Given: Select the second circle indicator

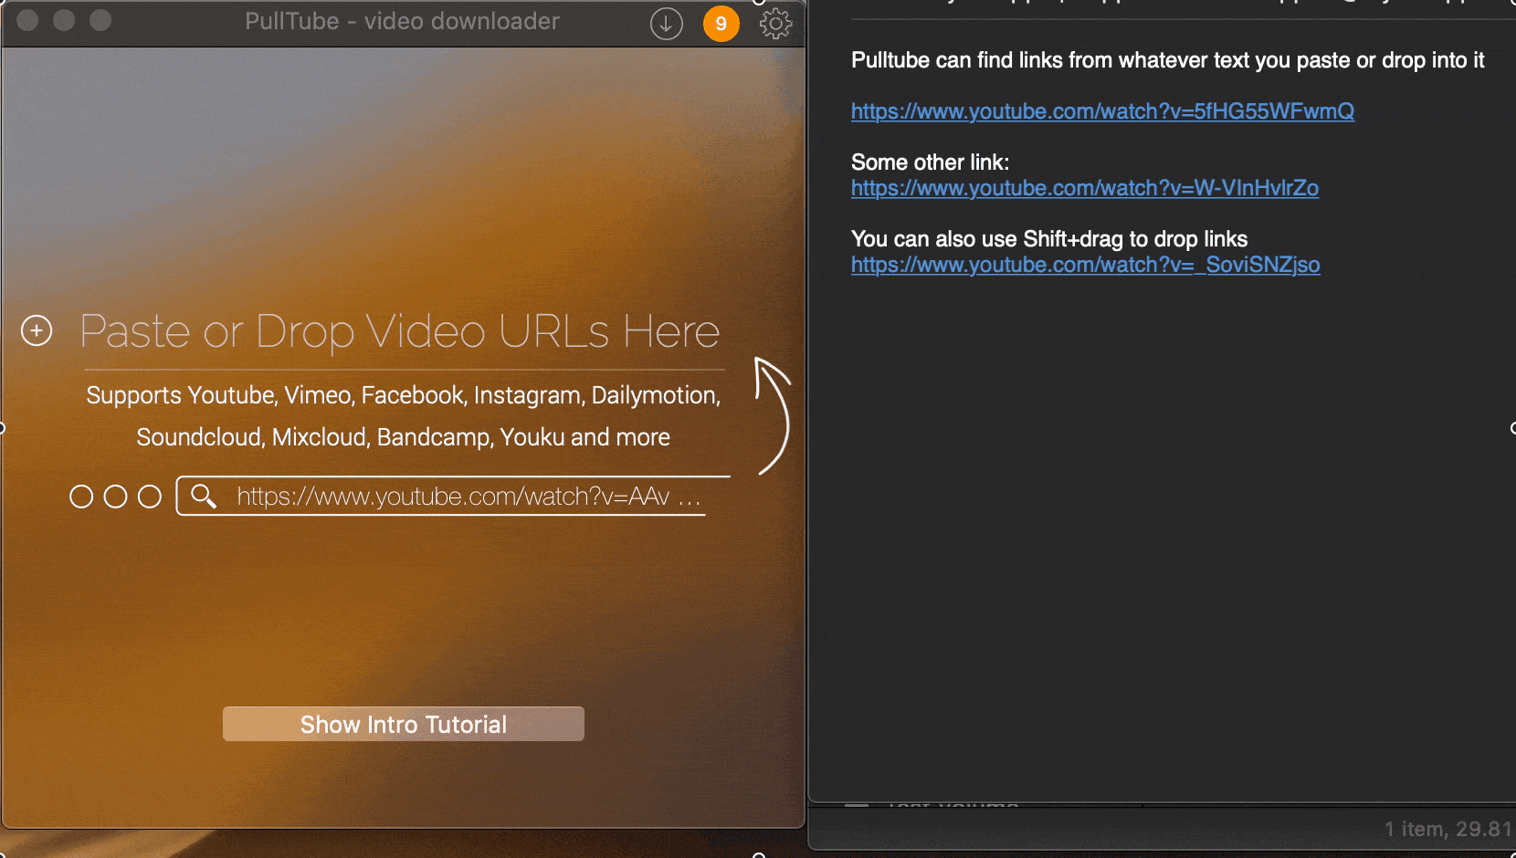Looking at the screenshot, I should click(115, 497).
